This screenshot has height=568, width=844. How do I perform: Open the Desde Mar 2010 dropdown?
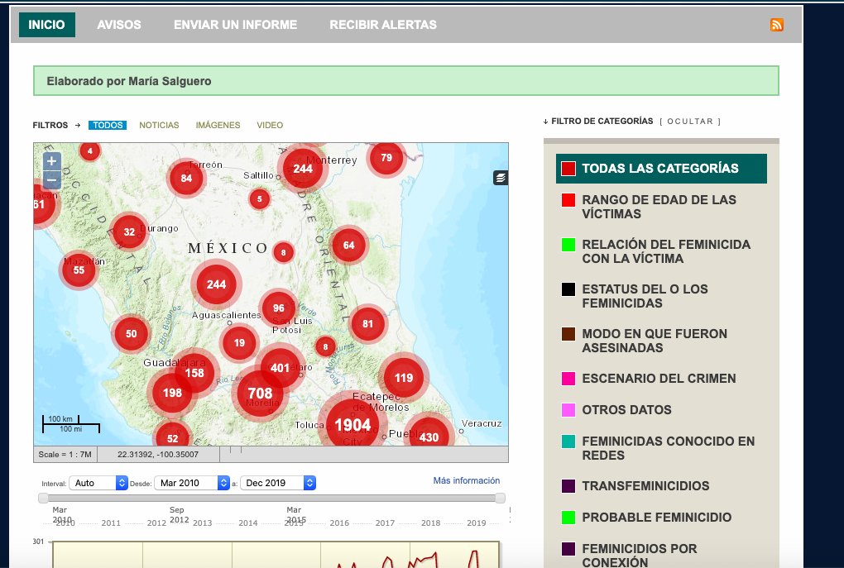click(193, 483)
